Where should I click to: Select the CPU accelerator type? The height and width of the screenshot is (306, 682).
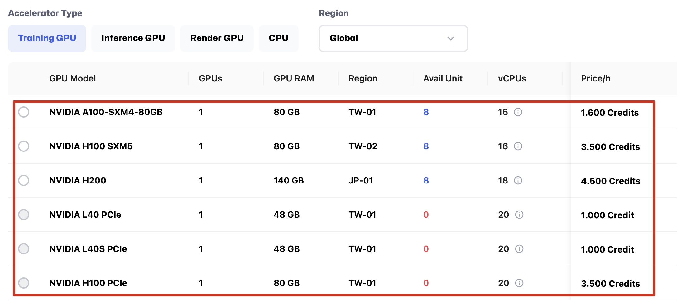pos(278,38)
